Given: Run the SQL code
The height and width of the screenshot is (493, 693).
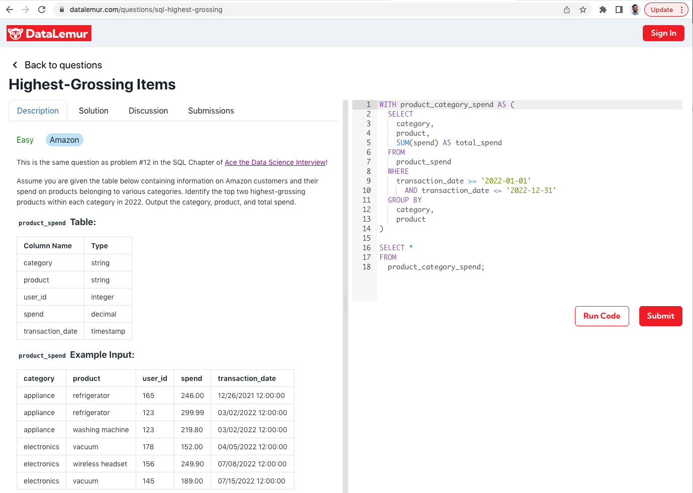Looking at the screenshot, I should [x=602, y=316].
